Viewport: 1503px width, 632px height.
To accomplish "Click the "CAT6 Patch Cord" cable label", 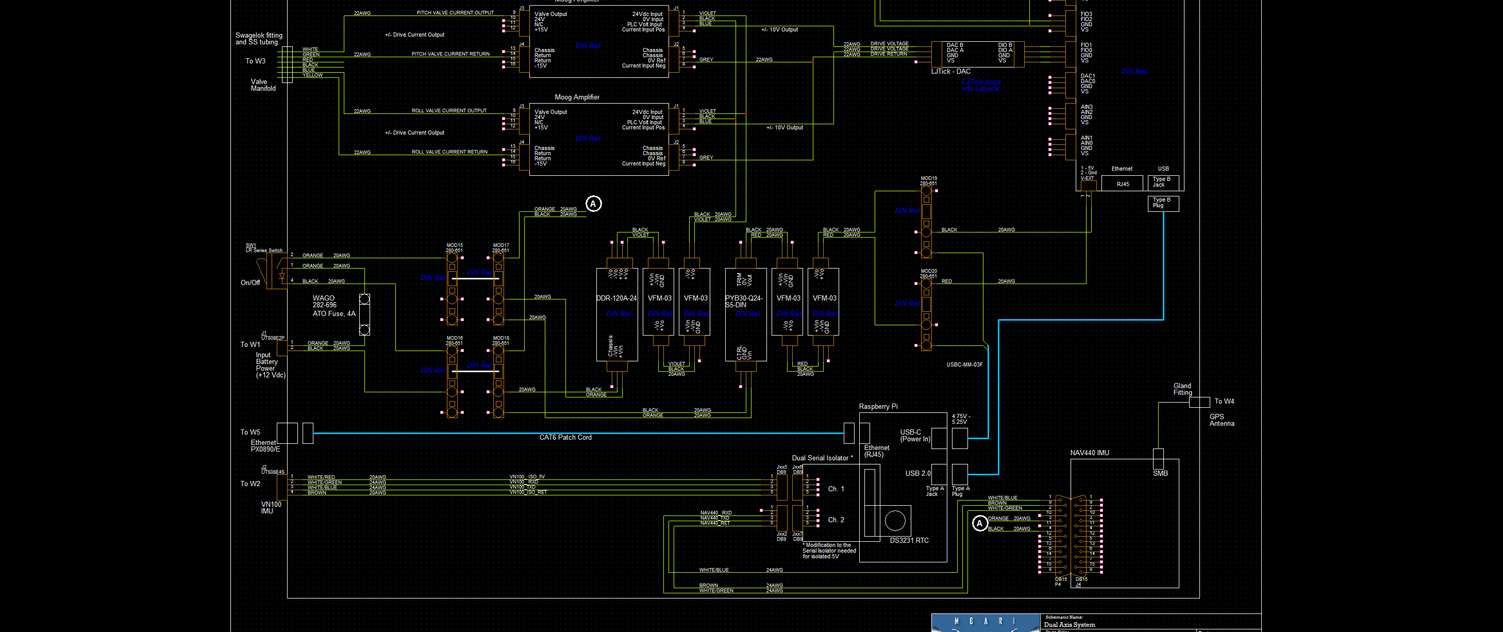I will pyautogui.click(x=565, y=438).
